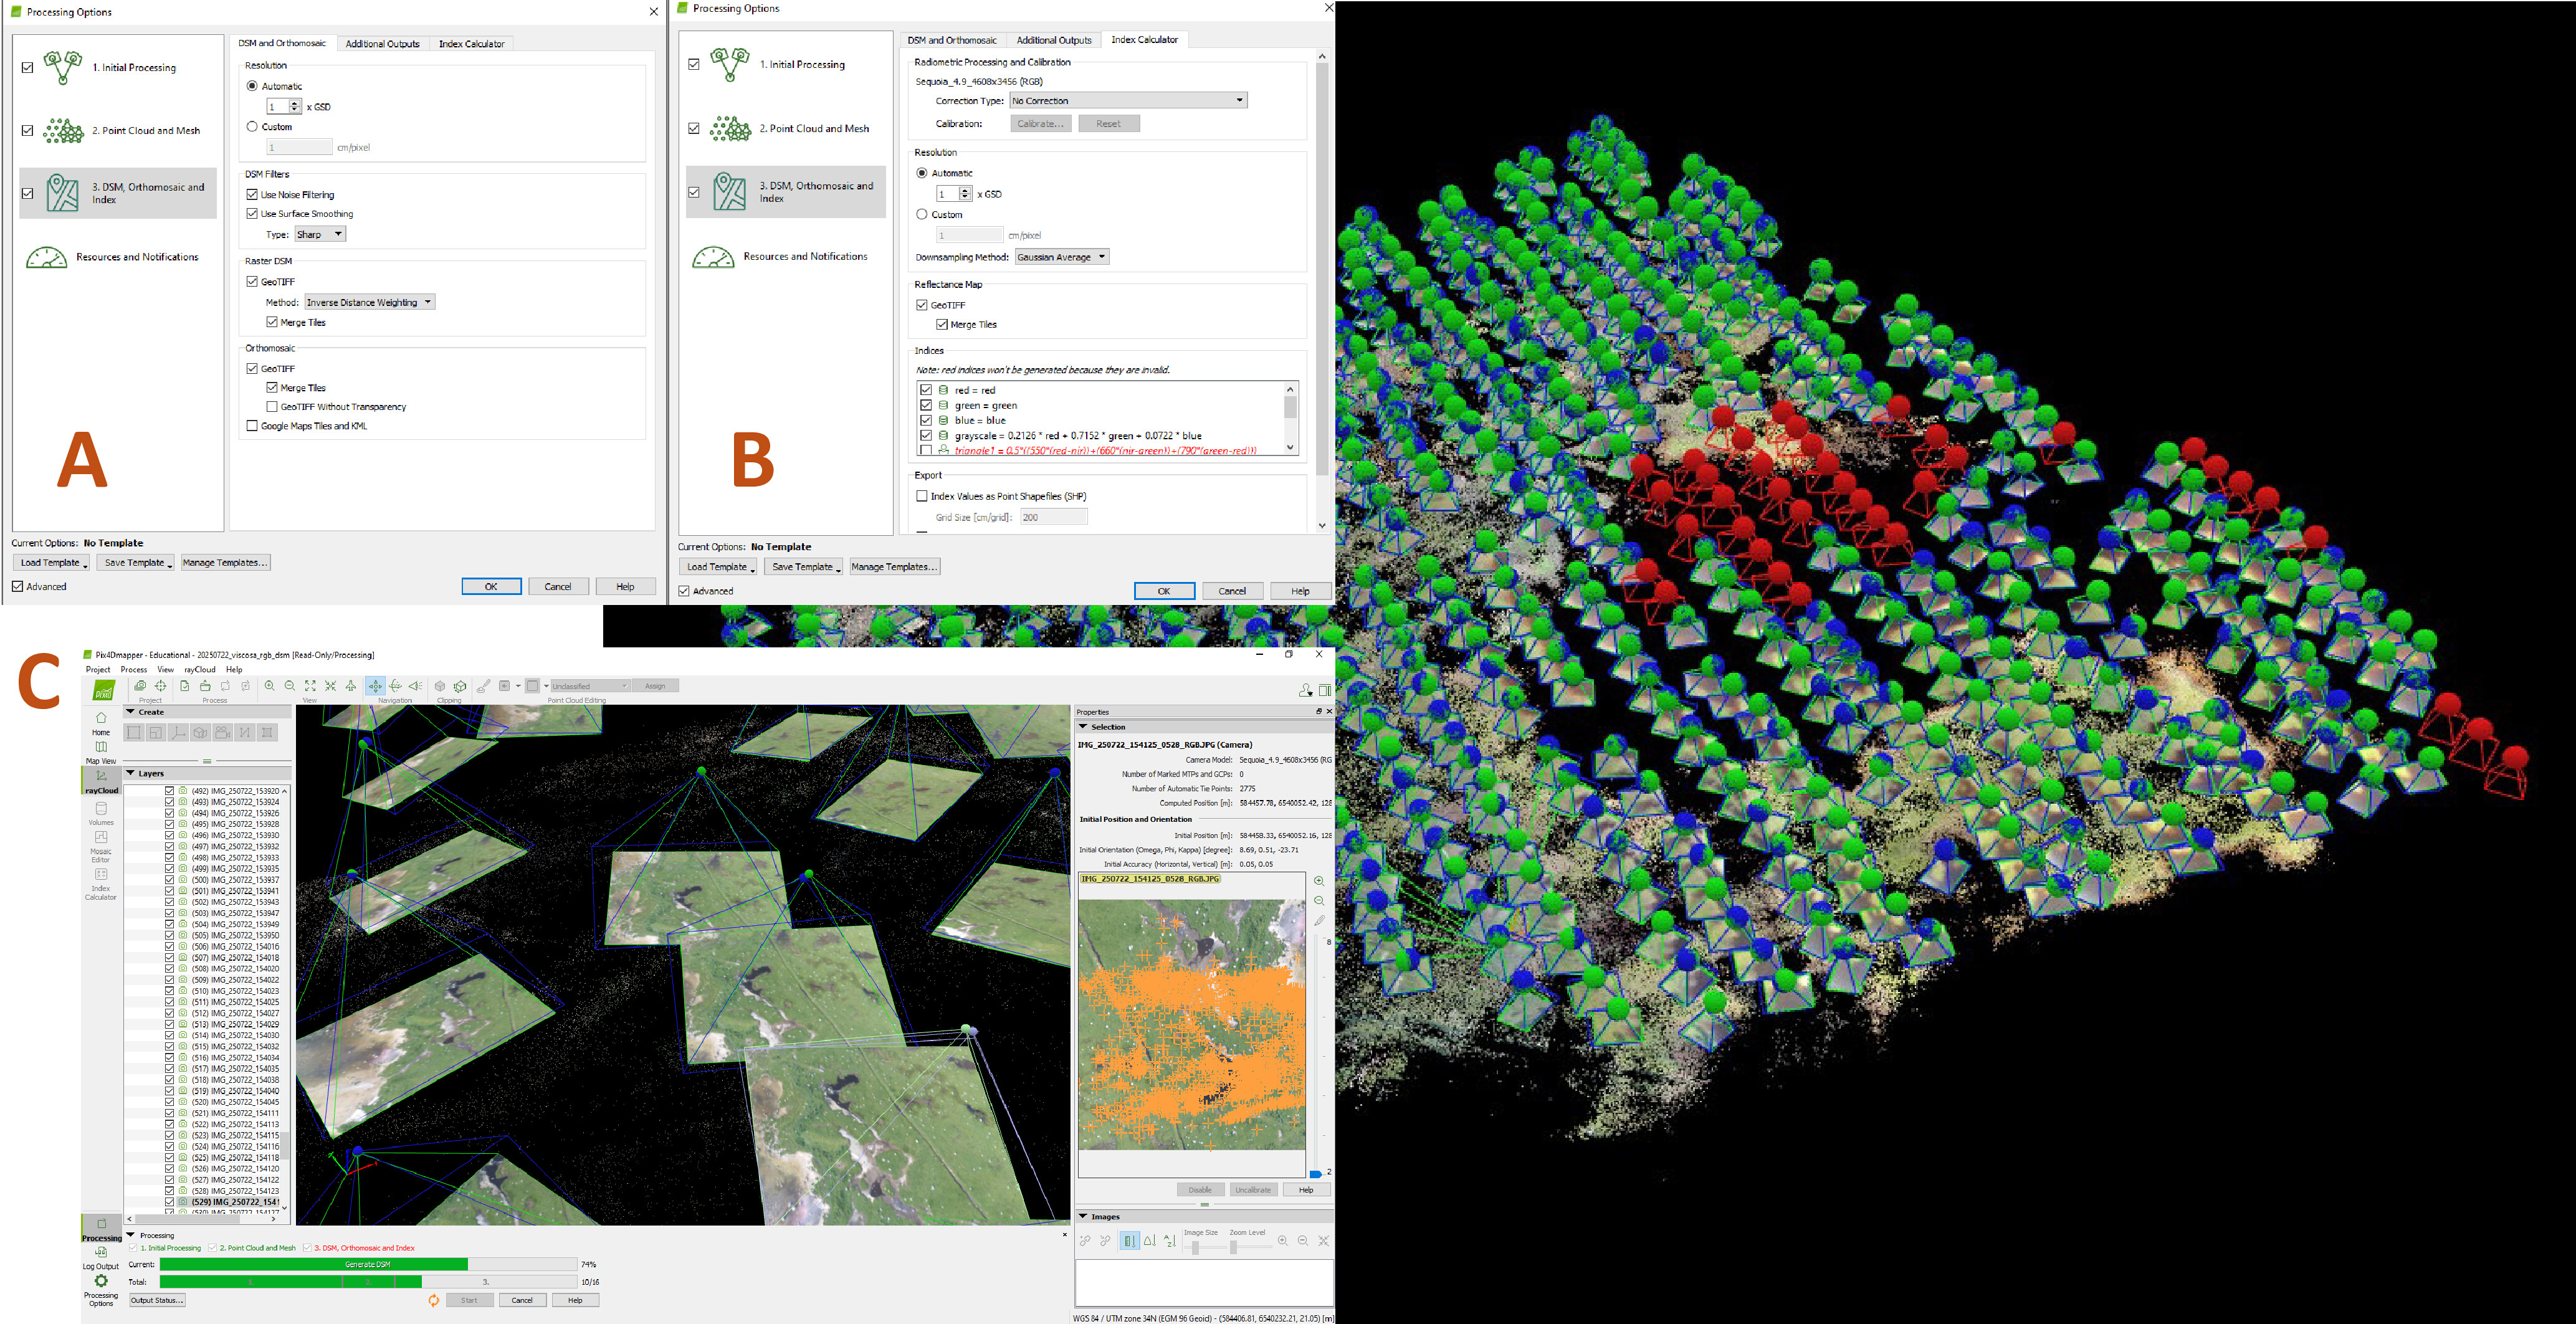Click the point cloud editing brush icon
This screenshot has height=1324, width=2576.
click(484, 686)
